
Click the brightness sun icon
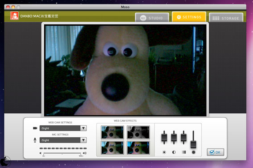[x=164, y=152]
